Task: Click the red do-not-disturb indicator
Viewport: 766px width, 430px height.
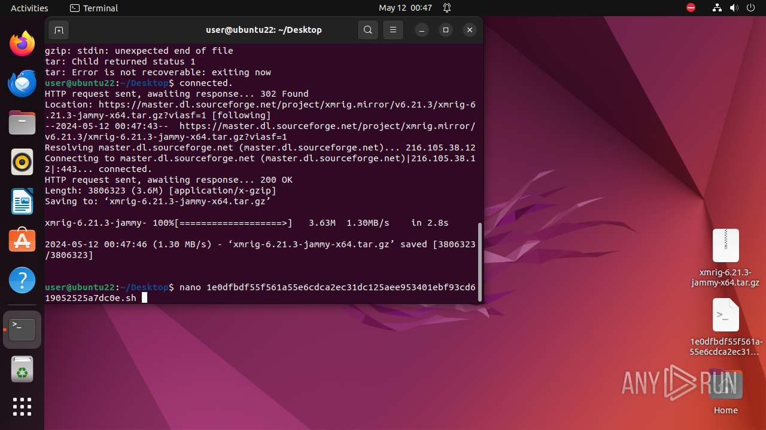Action: point(691,8)
